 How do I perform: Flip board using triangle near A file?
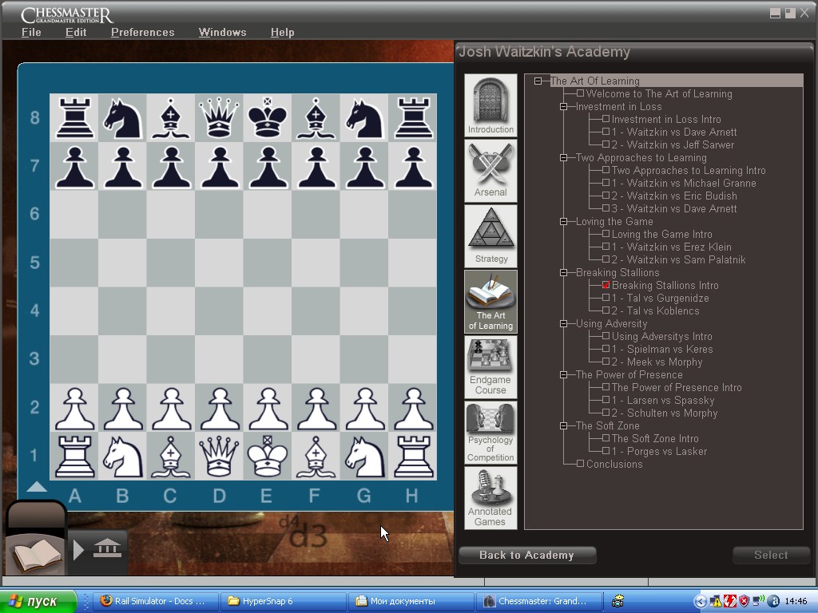pos(37,487)
